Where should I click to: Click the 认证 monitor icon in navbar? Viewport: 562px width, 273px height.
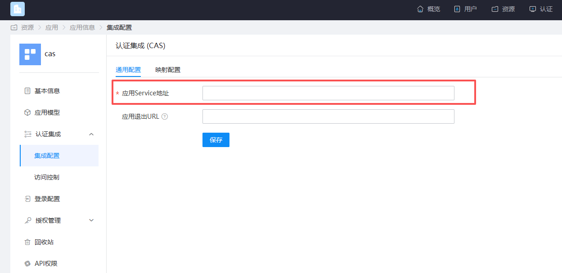(x=533, y=9)
